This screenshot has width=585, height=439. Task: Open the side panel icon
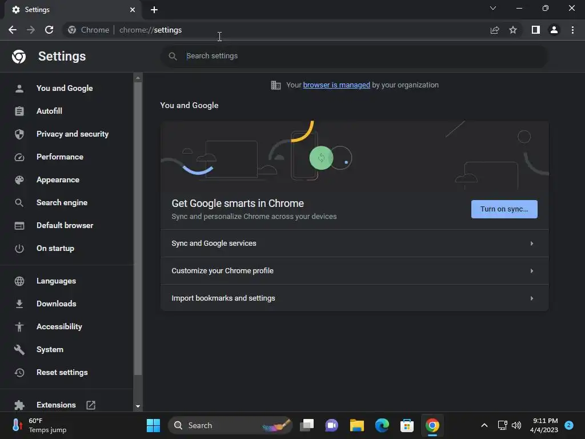pos(536,30)
